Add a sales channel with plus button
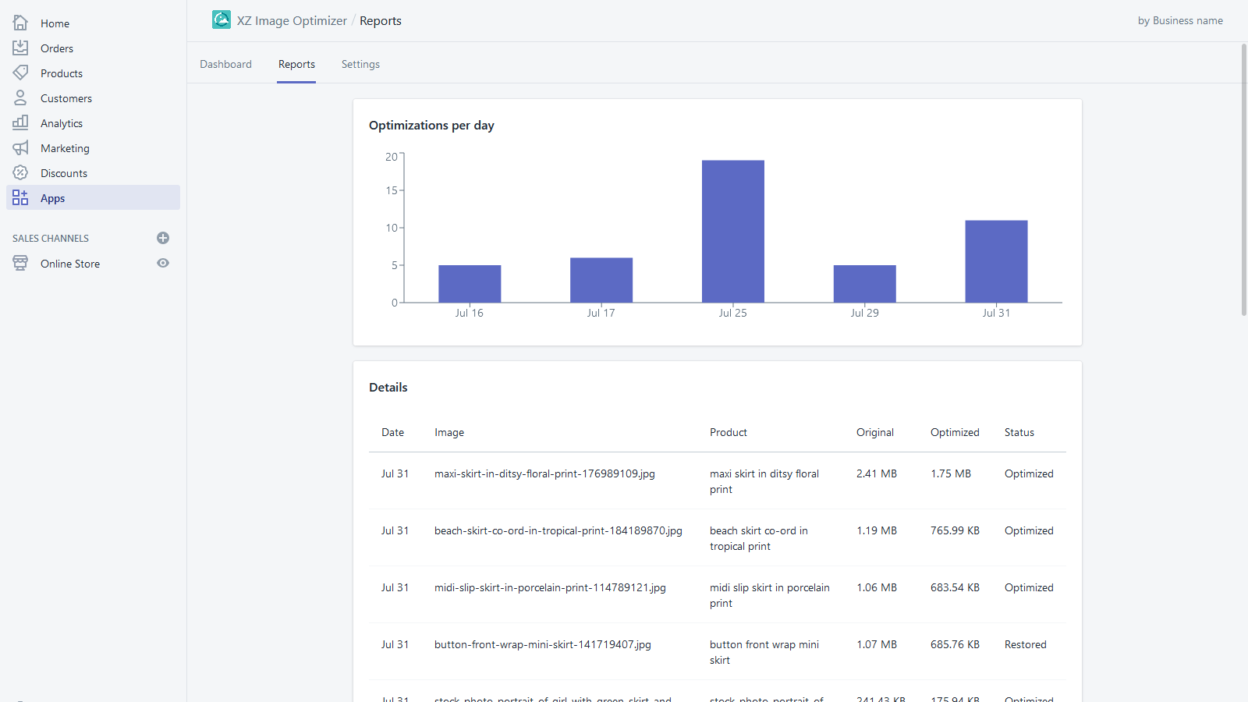The width and height of the screenshot is (1248, 702). 163,238
